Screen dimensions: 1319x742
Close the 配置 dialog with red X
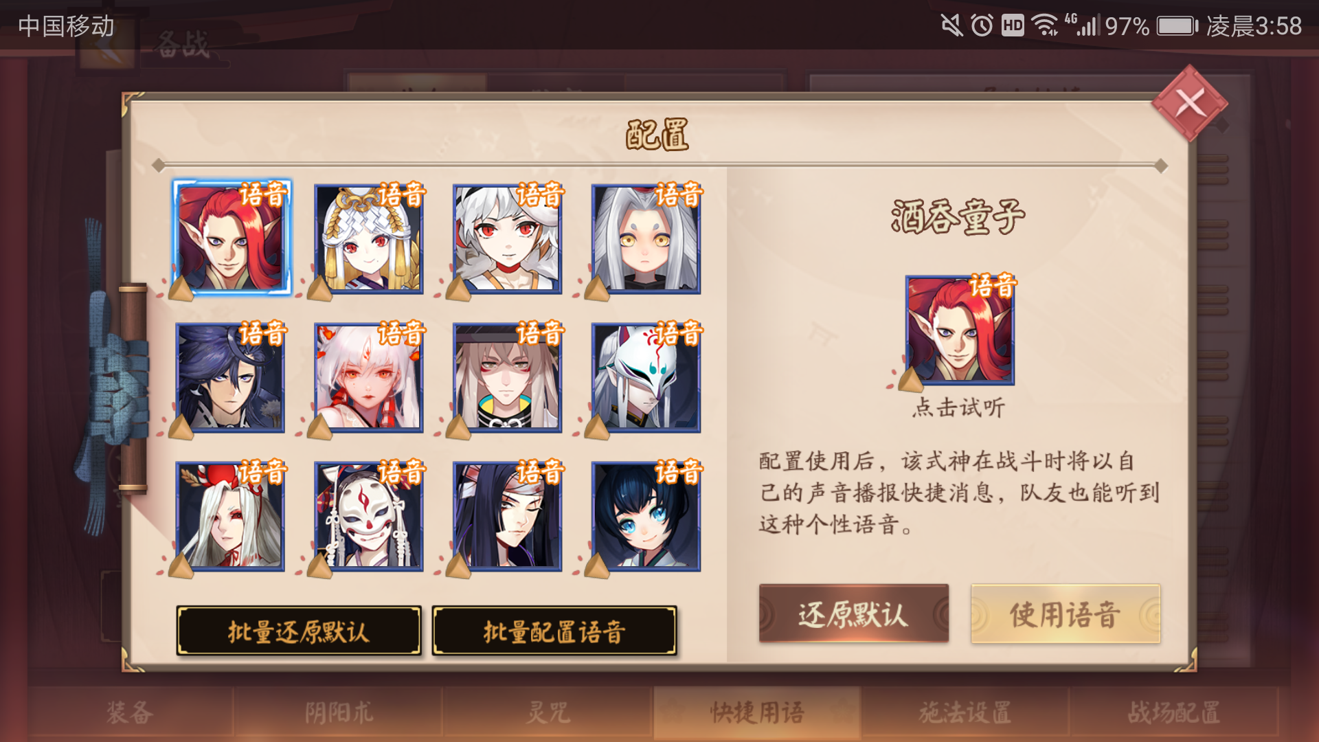pyautogui.click(x=1190, y=104)
